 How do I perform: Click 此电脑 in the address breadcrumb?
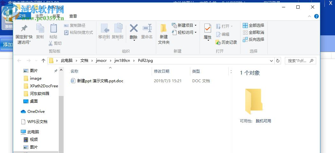[x=67, y=61]
